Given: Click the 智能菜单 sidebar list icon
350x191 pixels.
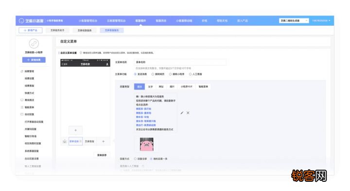Looking at the screenshot, I should click(22, 107).
